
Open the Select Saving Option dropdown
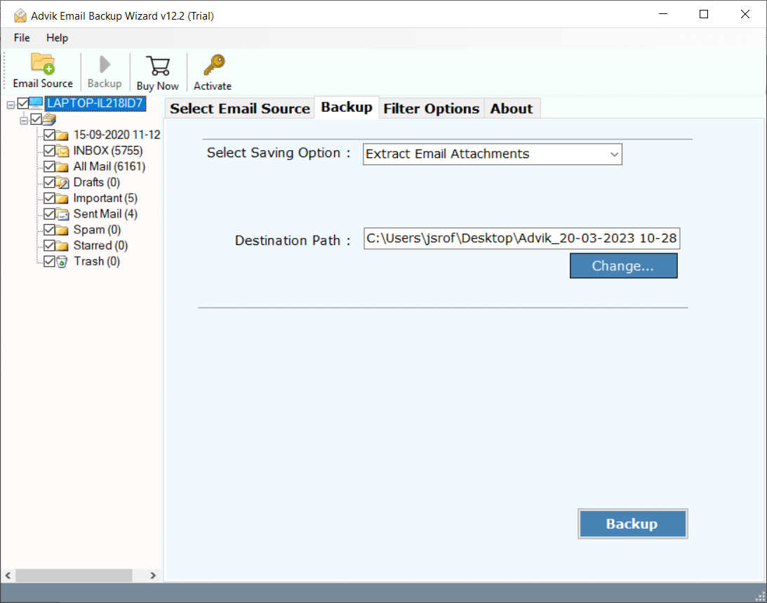click(x=492, y=154)
